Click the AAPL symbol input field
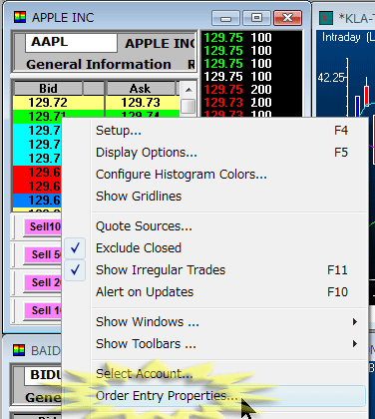The height and width of the screenshot is (419, 375). pos(71,42)
